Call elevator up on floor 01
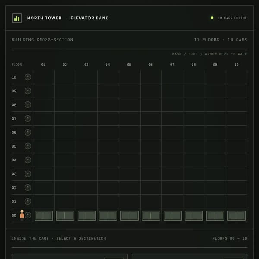Screen dimensions: 259x259 point(28,201)
